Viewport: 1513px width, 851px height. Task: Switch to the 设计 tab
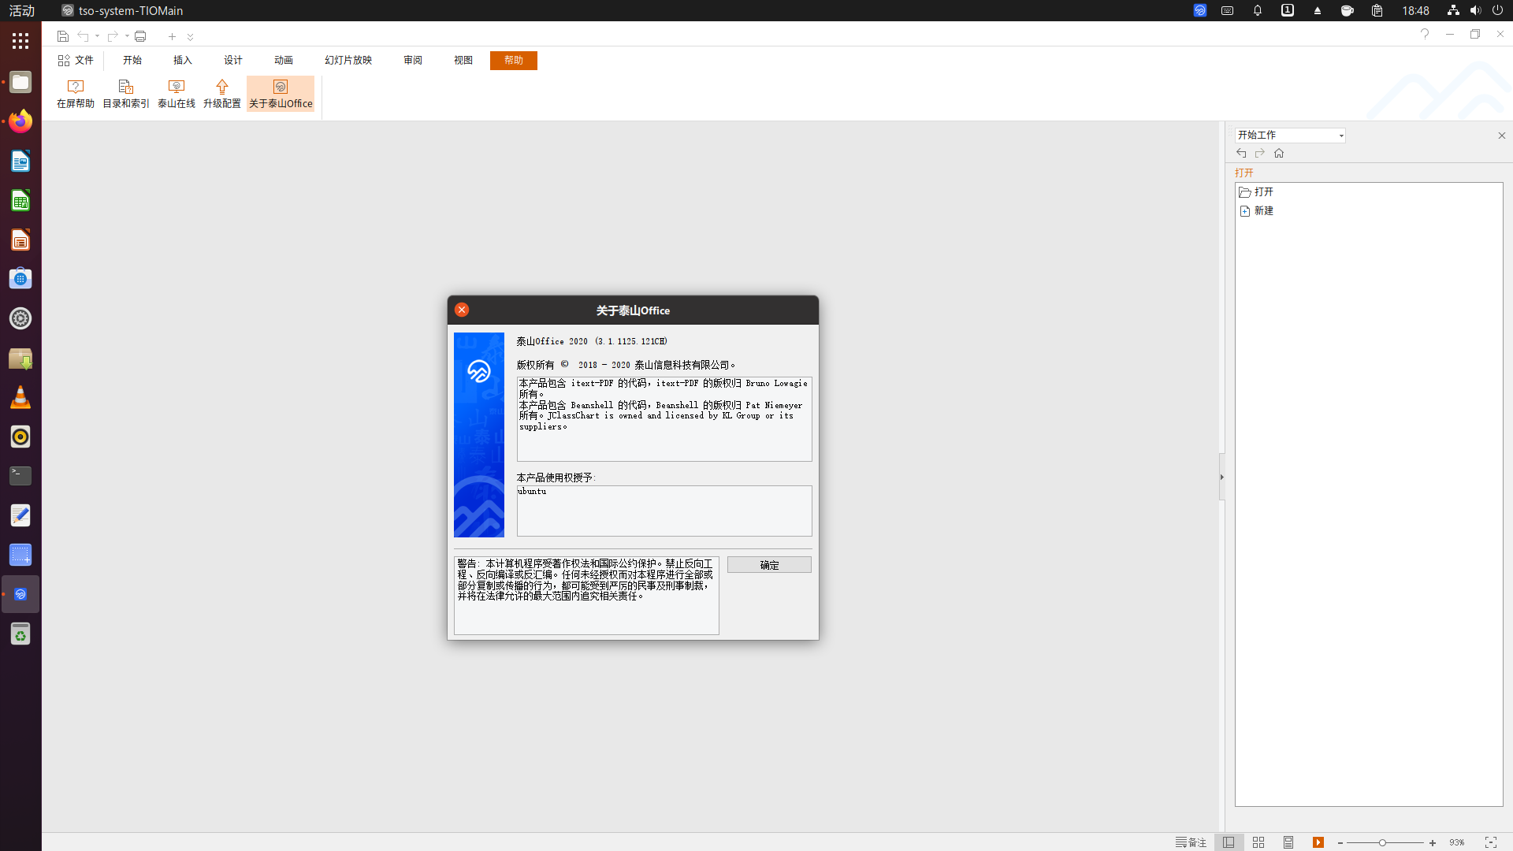pos(233,60)
